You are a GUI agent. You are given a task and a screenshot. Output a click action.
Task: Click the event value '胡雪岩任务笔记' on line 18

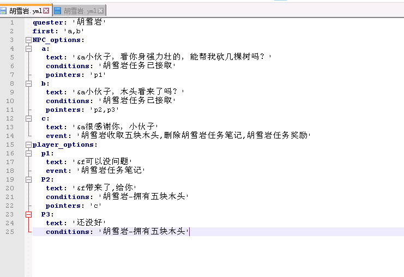(x=111, y=170)
